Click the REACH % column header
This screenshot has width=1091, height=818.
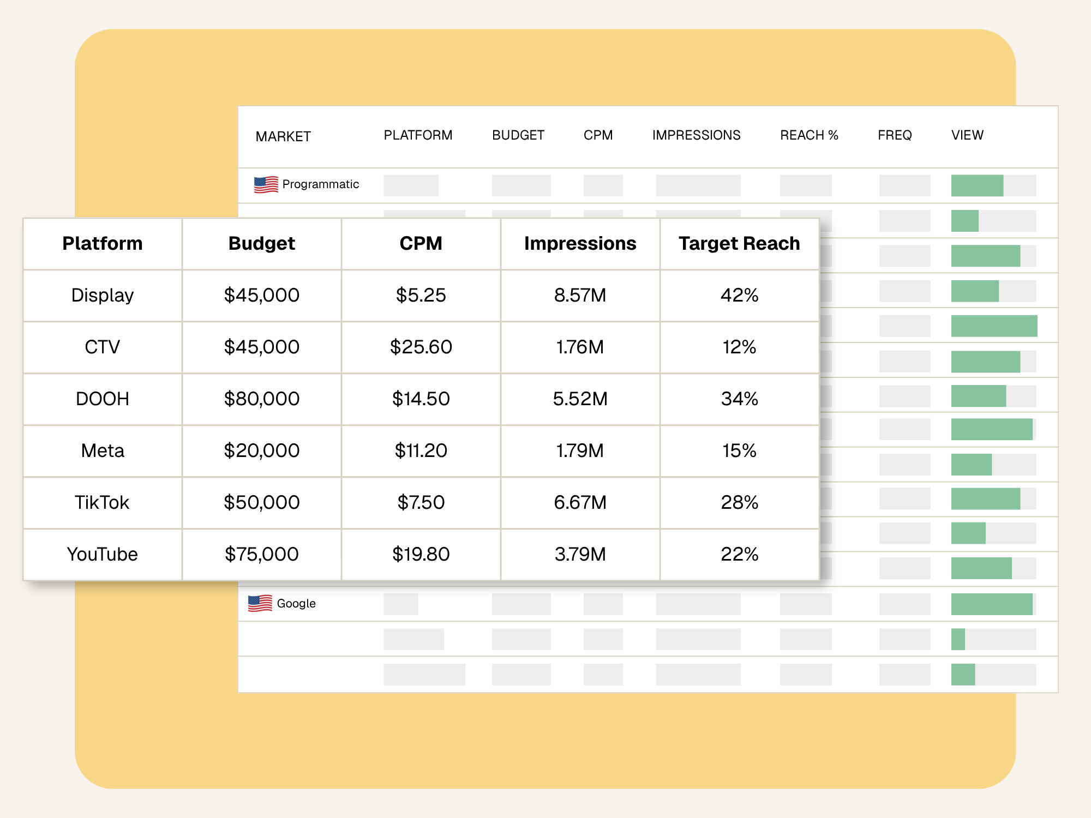pos(809,135)
